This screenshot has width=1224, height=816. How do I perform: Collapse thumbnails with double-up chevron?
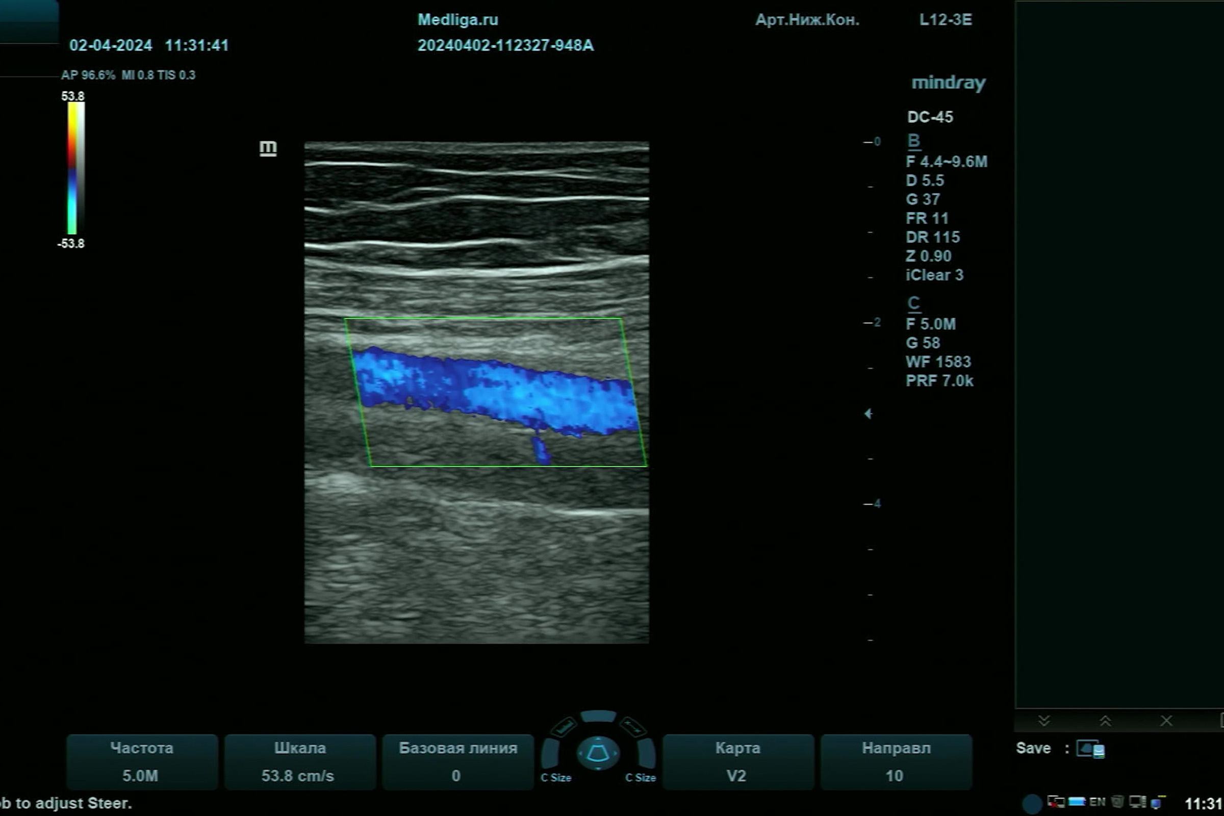click(x=1105, y=721)
